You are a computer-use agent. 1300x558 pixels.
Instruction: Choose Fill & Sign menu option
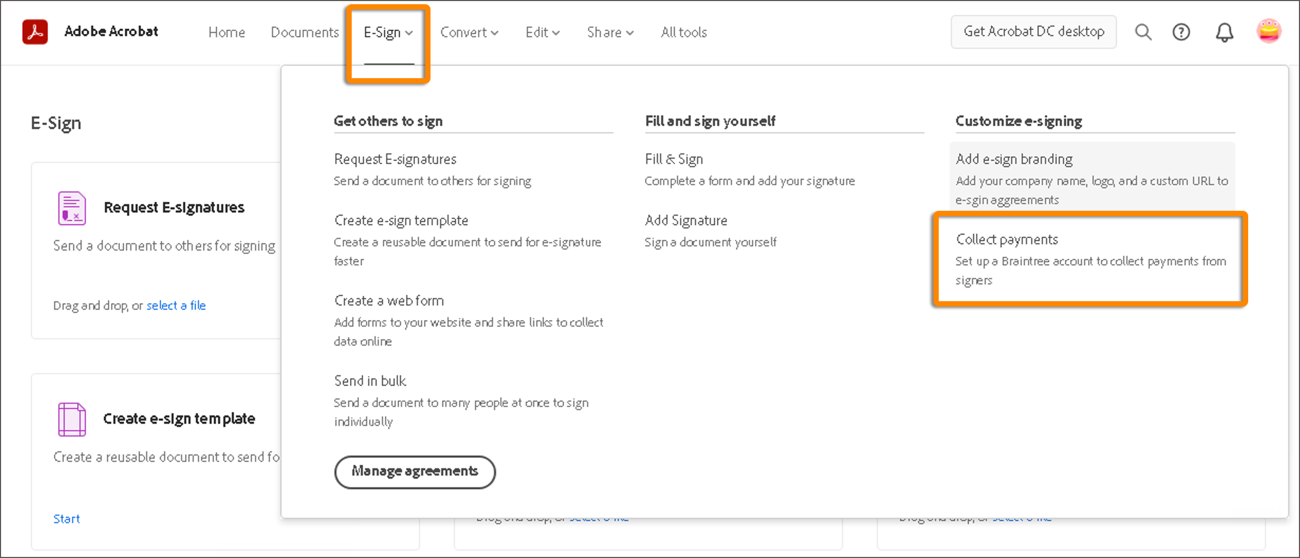click(x=674, y=159)
